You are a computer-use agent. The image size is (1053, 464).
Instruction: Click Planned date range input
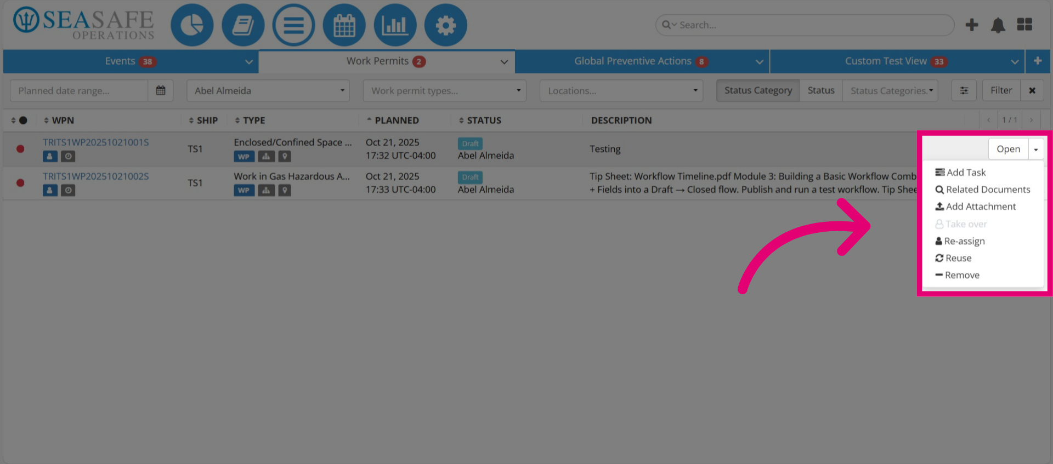[79, 90]
